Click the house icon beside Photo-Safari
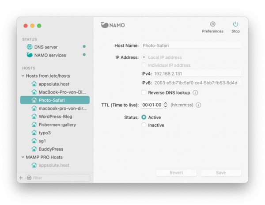The image size is (265, 205). 34,100
